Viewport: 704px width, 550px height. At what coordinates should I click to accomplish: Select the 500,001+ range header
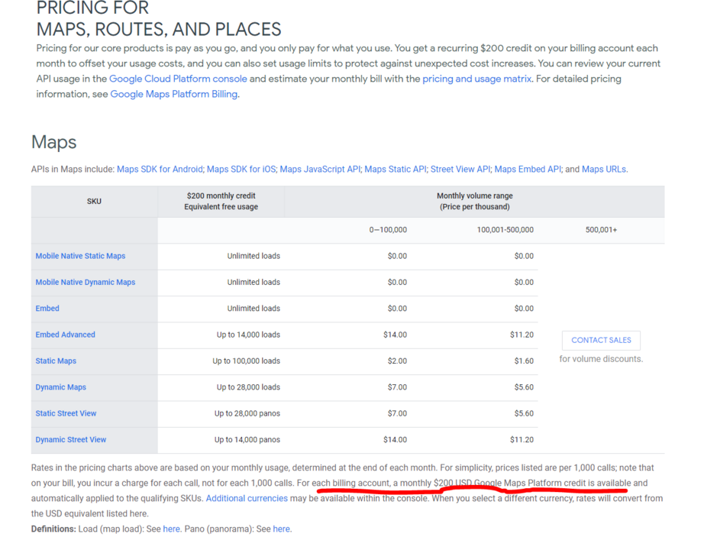(601, 230)
